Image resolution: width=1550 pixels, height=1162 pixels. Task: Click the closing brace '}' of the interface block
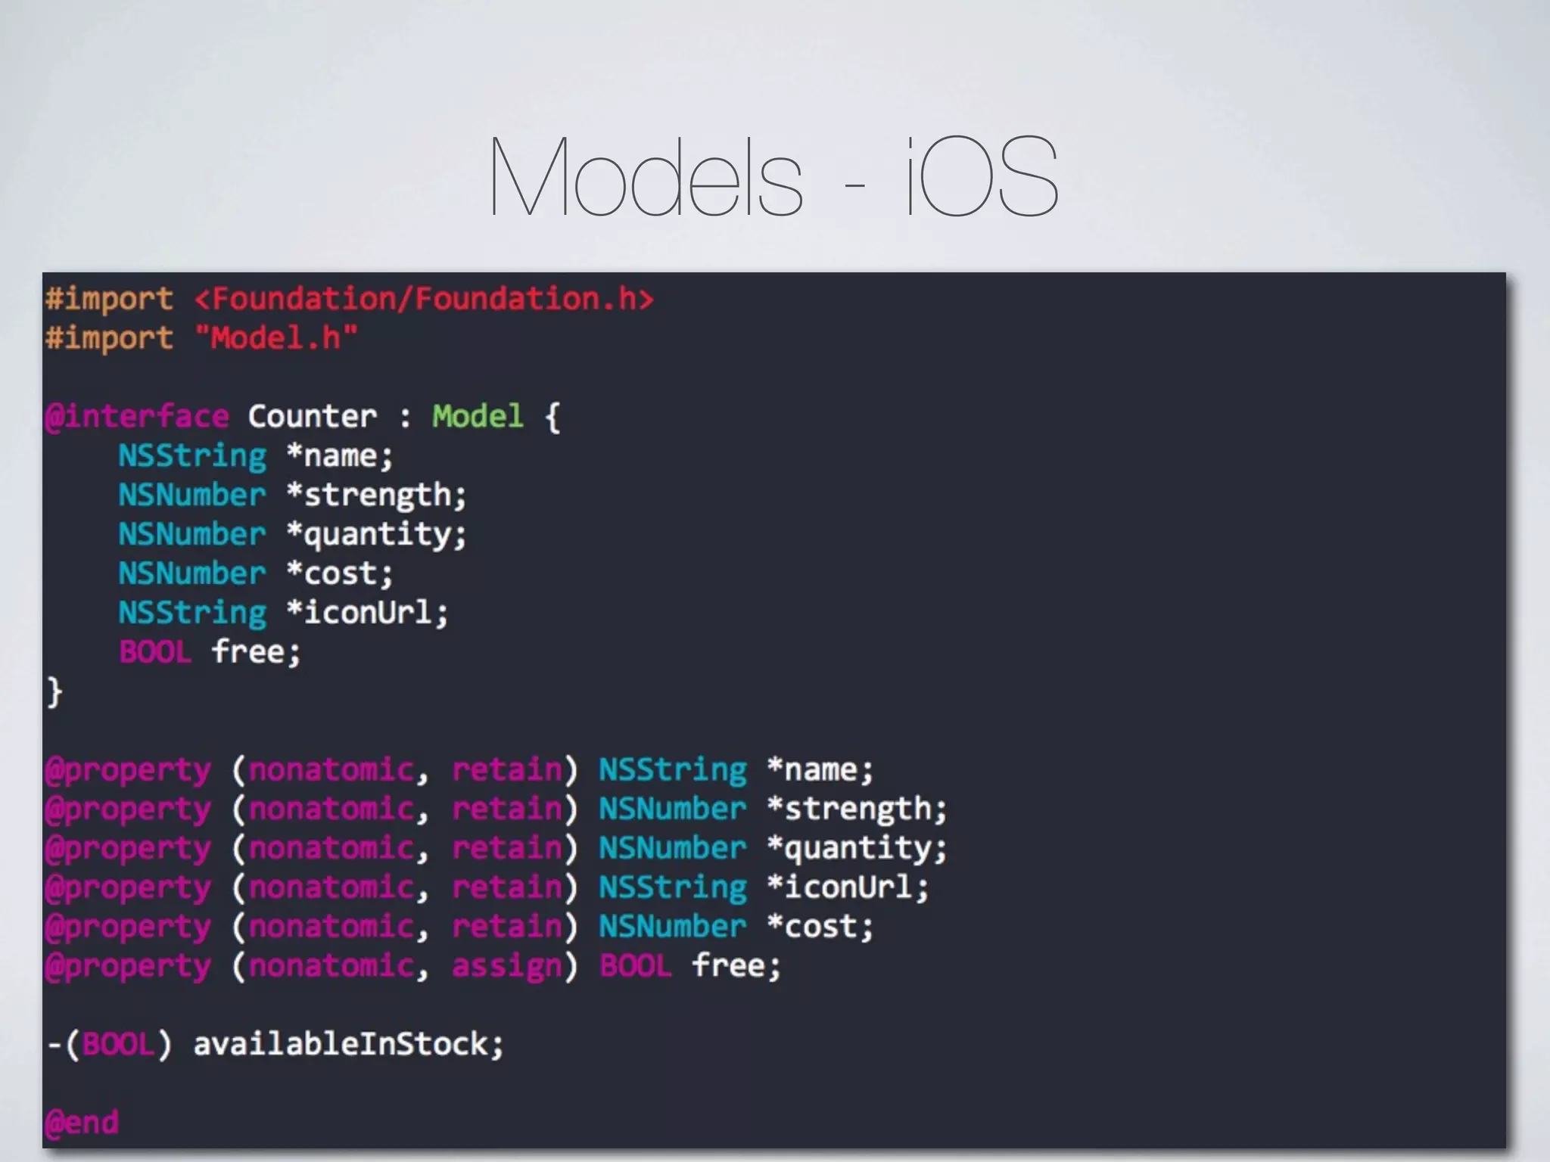[x=54, y=692]
